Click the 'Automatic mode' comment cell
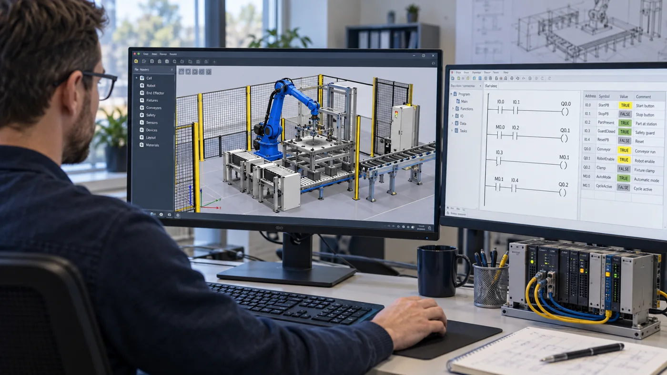The height and width of the screenshot is (375, 667). click(x=647, y=180)
